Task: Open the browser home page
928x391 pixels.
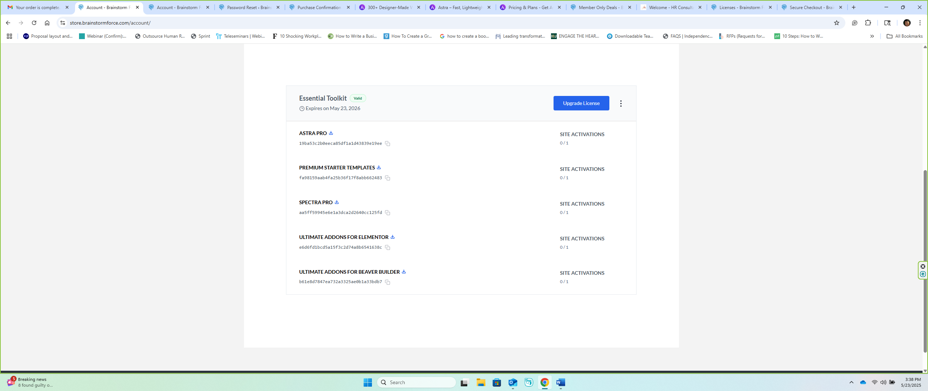Action: coord(47,23)
